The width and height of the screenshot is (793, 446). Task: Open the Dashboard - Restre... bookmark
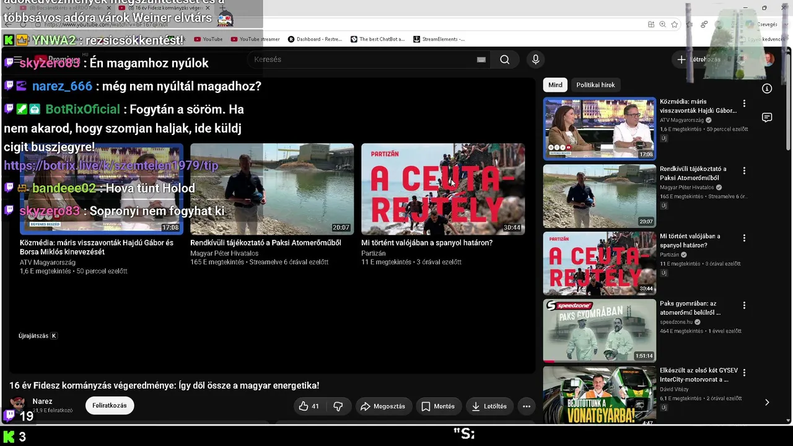315,39
